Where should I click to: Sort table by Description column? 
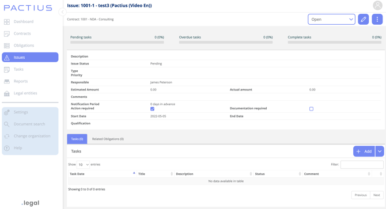pyautogui.click(x=214, y=174)
